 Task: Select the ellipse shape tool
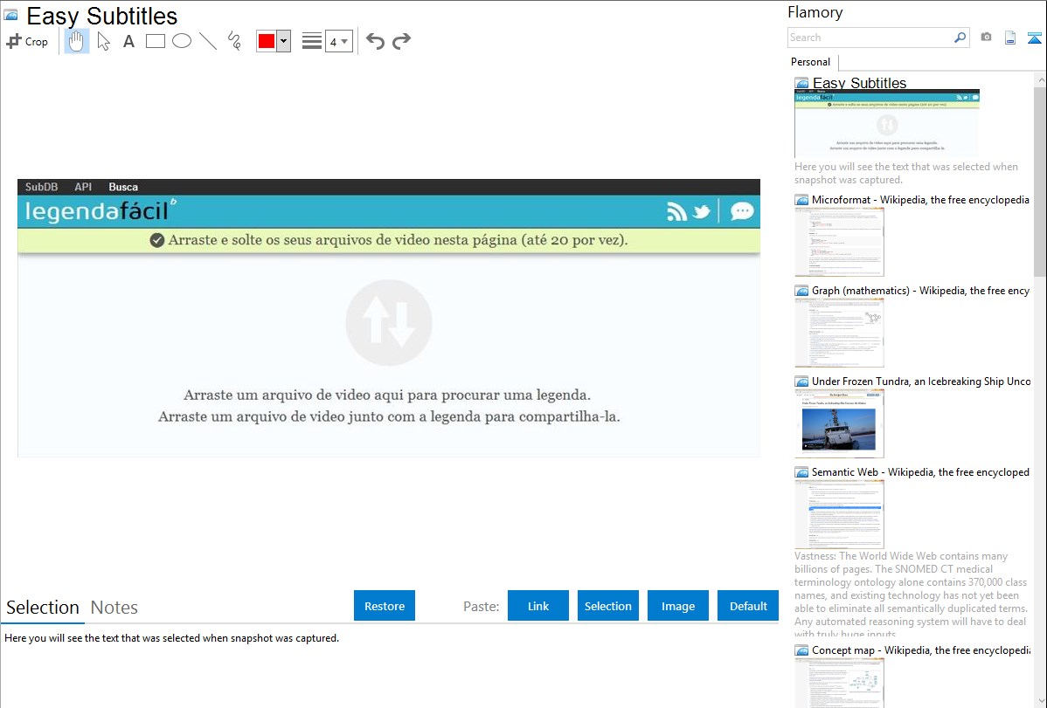point(182,41)
